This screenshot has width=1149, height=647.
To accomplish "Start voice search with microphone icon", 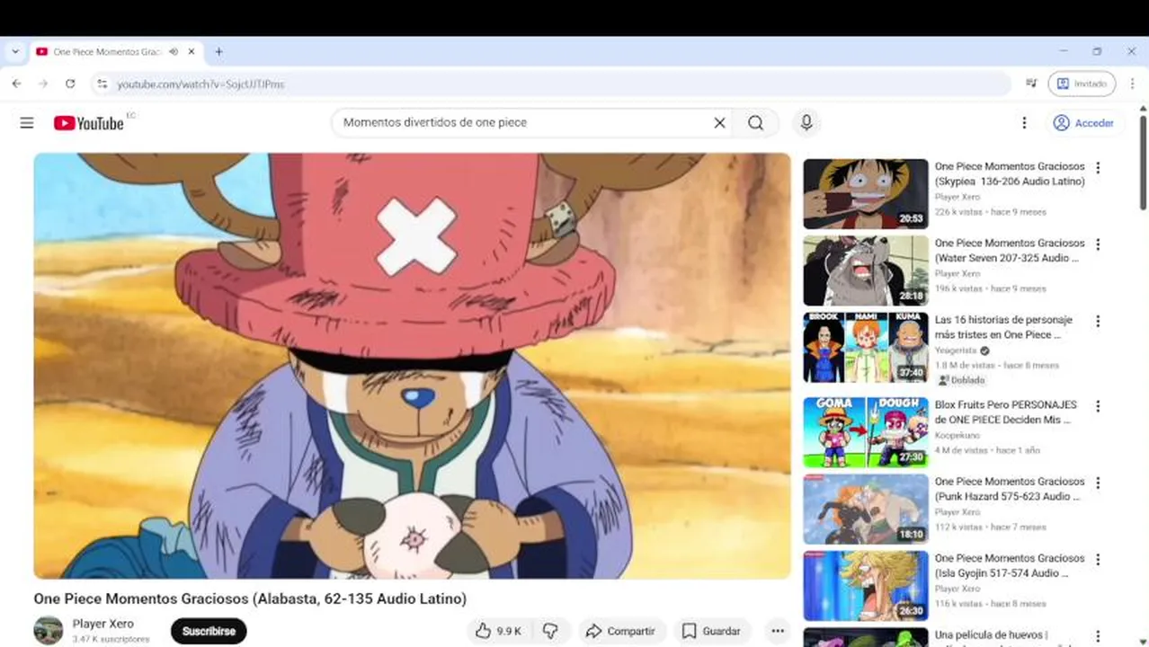I will click(x=806, y=123).
